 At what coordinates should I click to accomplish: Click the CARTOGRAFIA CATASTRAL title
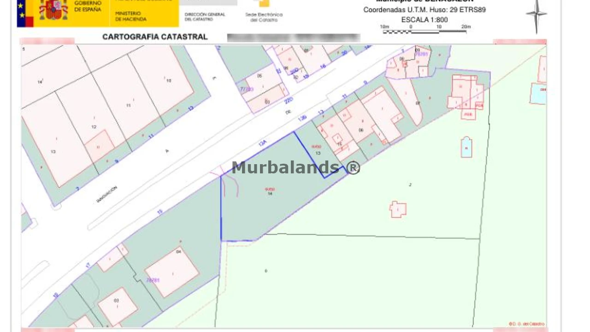(x=155, y=37)
